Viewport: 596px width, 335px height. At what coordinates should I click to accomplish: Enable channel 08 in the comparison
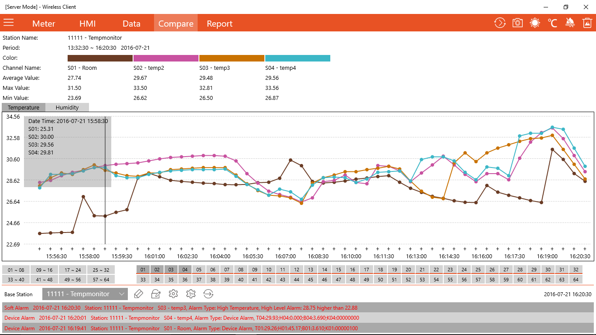tap(241, 270)
